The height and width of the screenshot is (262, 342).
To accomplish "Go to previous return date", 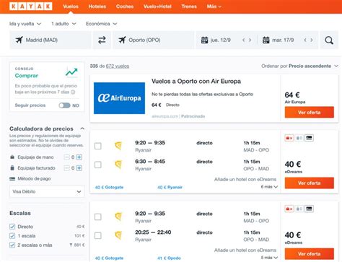I will click(x=305, y=40).
